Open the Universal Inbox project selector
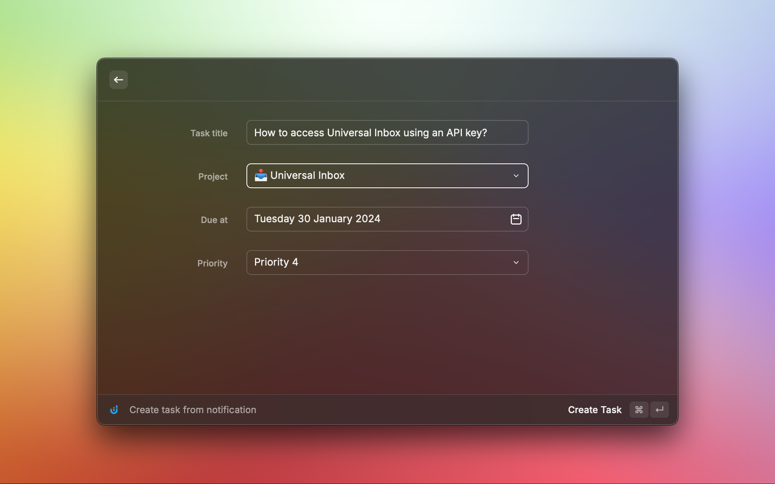 [x=387, y=176]
